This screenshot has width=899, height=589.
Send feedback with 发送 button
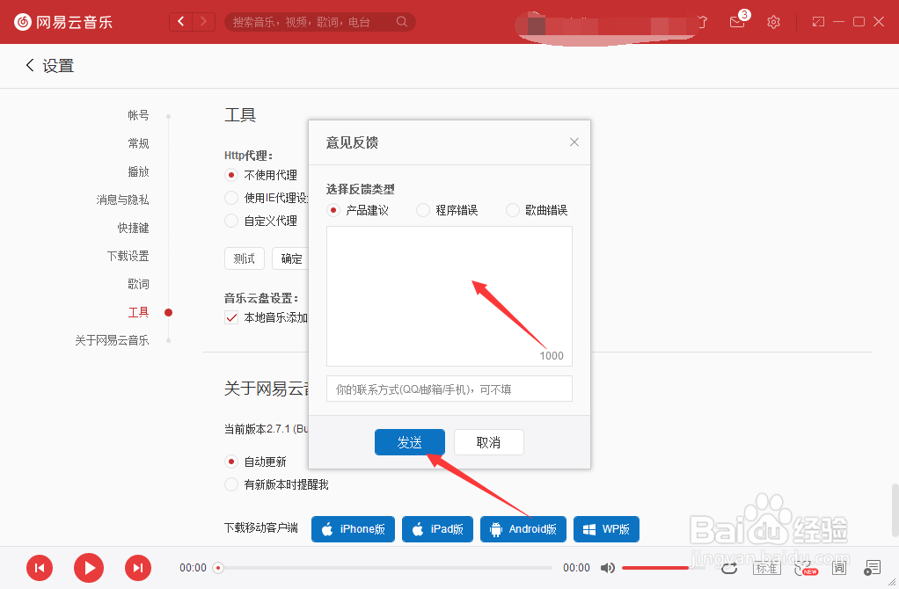pos(410,442)
